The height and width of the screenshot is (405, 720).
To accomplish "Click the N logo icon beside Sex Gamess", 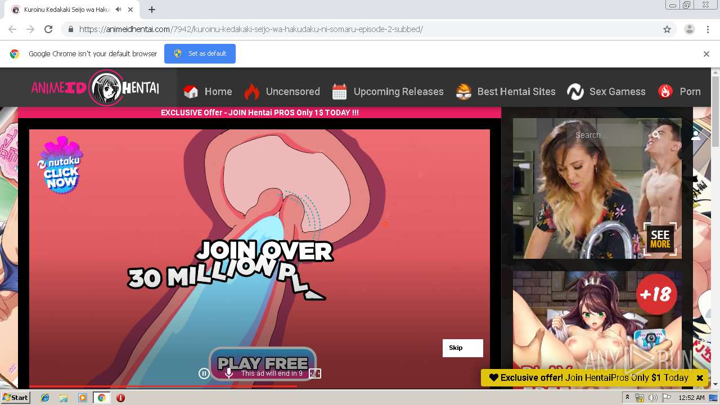I will tap(575, 92).
